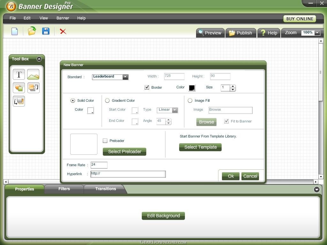Save the banner with the floppy icon

point(46,31)
